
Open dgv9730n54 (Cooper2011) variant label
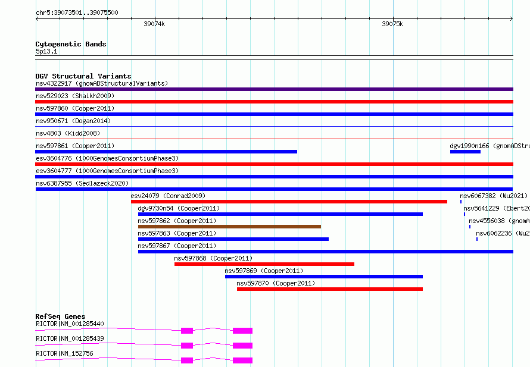pos(179,208)
